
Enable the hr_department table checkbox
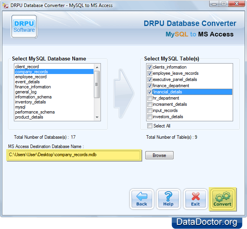[x=150, y=98]
